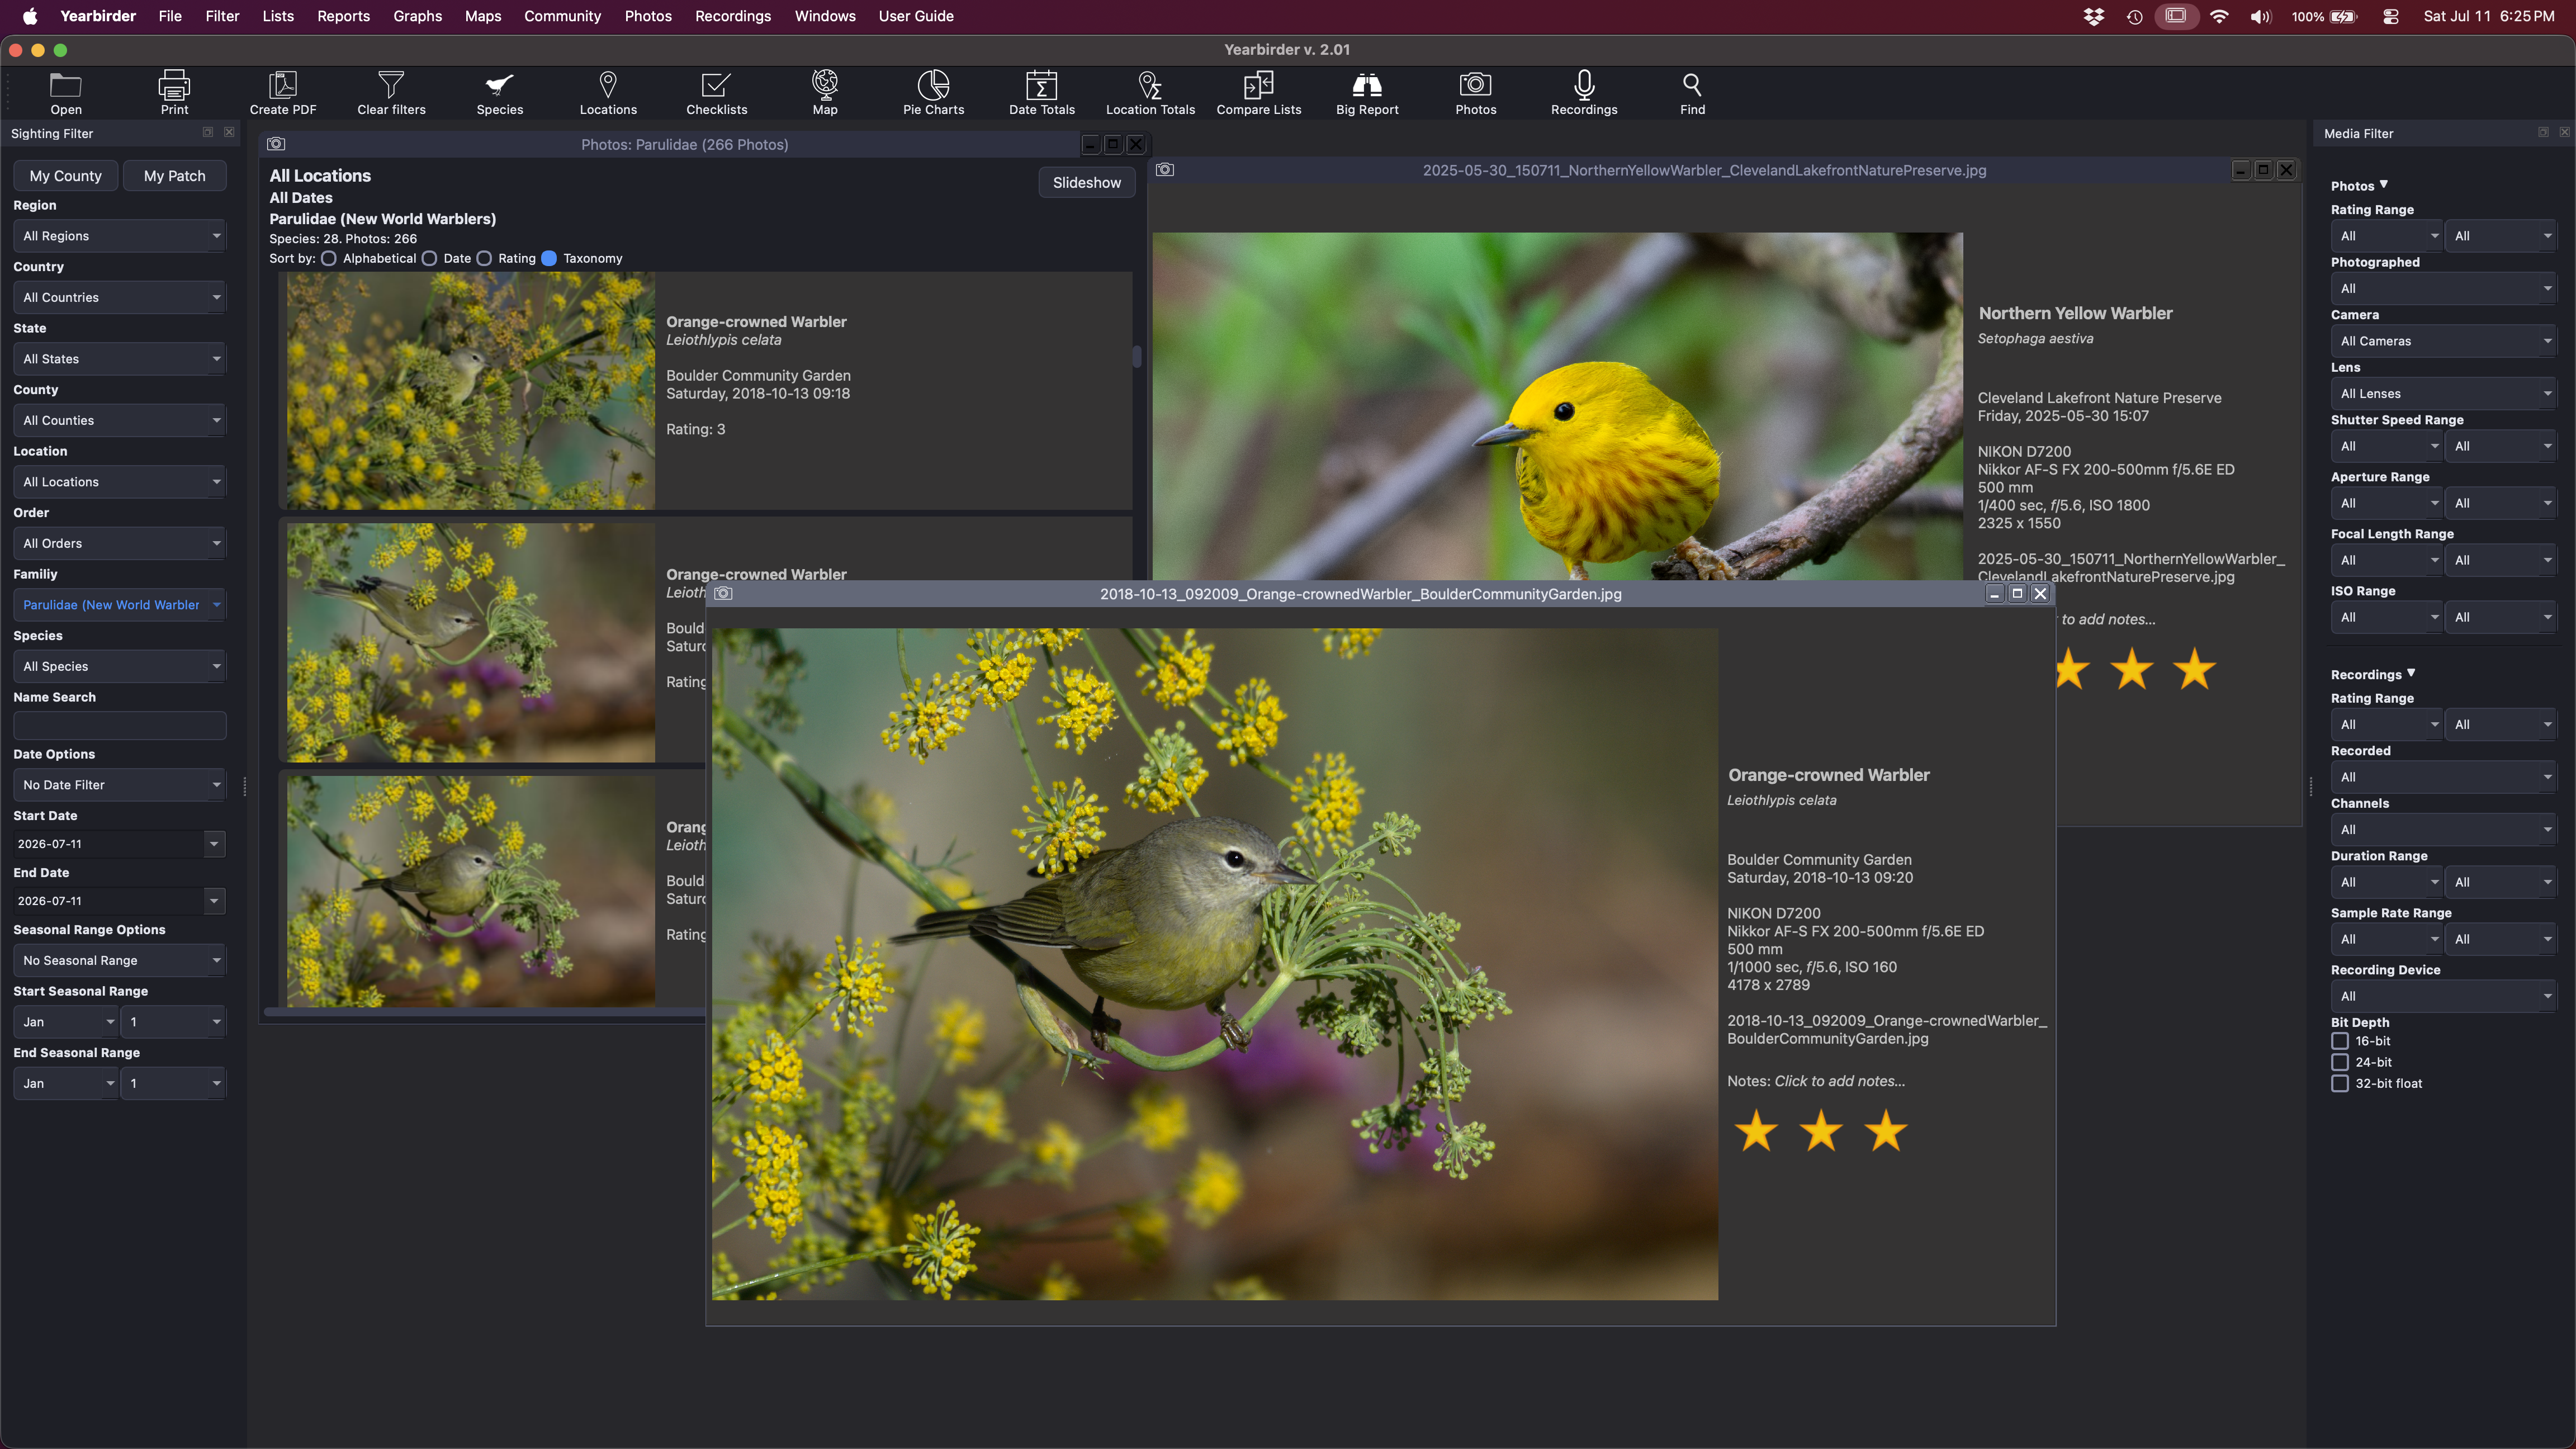The image size is (2576, 1449).
Task: Click camera icon in Parulidae photos window title
Action: (x=276, y=144)
